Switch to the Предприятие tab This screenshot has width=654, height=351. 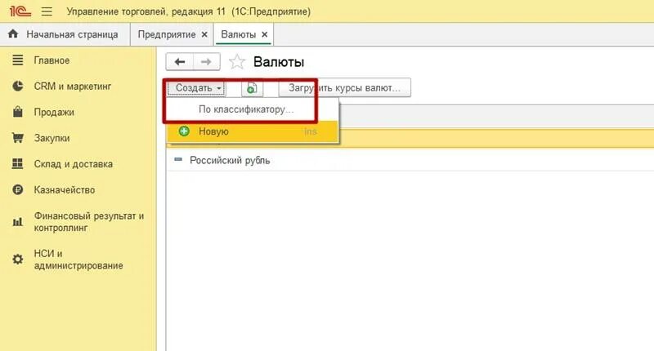[x=167, y=34]
